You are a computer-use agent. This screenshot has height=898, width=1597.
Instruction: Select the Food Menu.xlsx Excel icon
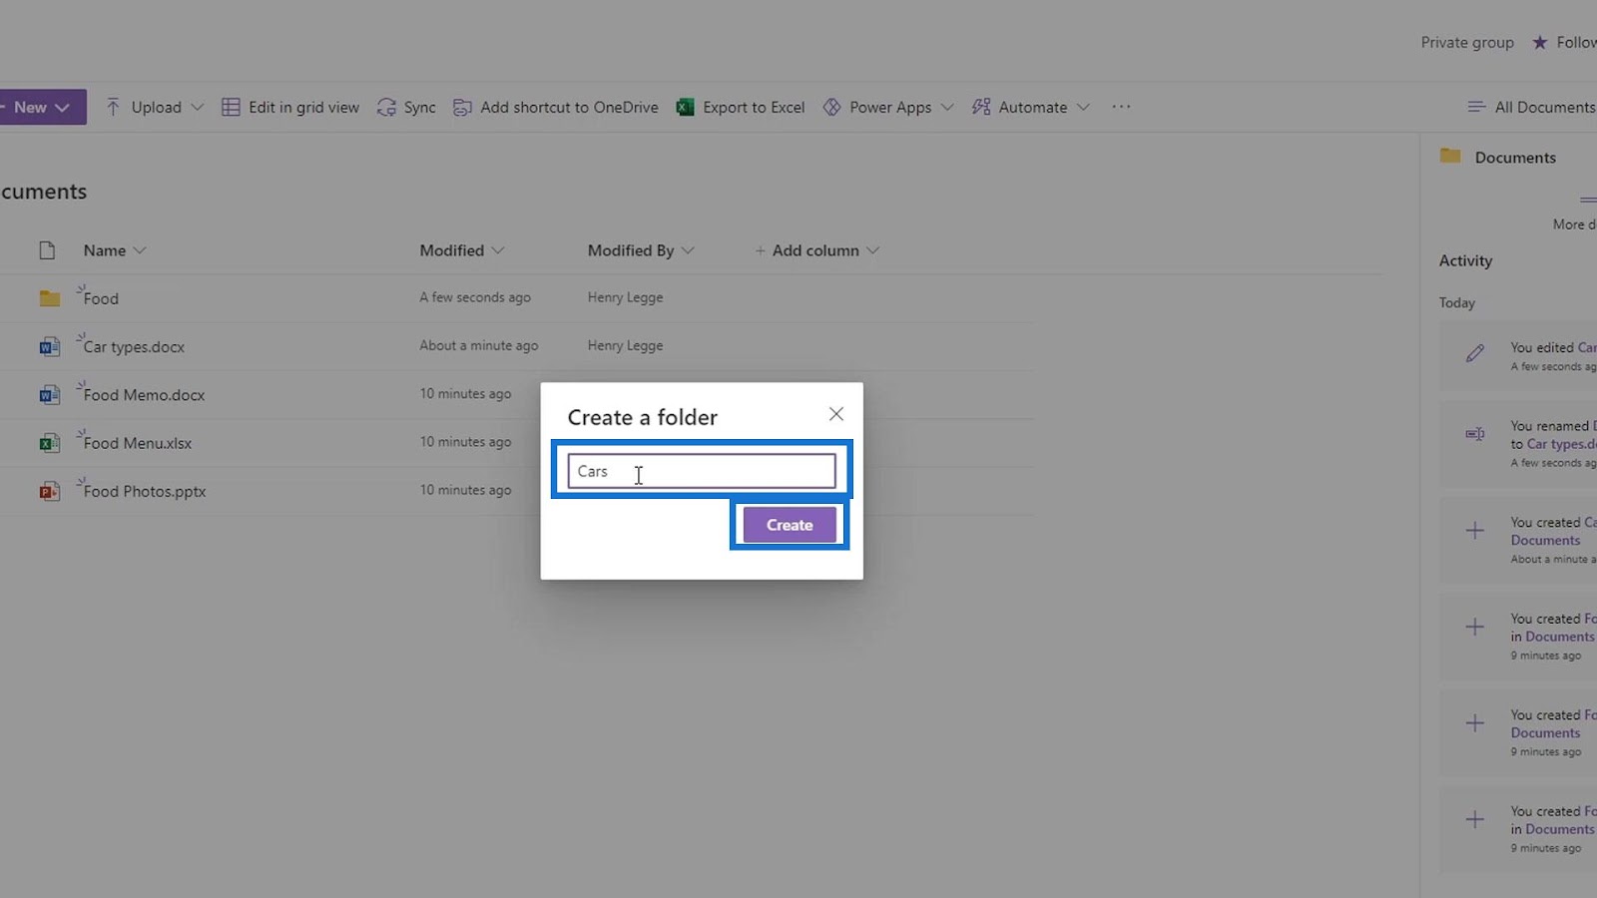pos(49,443)
